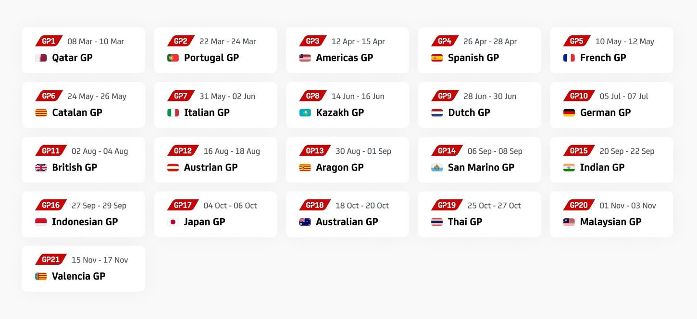Viewport: 697px width, 319px height.
Task: Open the Spanish GP link
Action: (473, 58)
